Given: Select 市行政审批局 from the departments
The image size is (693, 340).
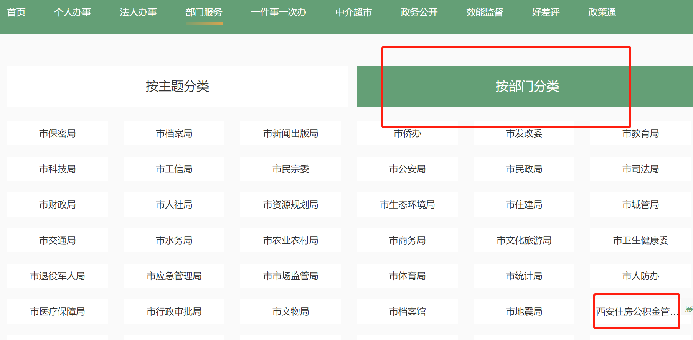Looking at the screenshot, I should (x=174, y=312).
